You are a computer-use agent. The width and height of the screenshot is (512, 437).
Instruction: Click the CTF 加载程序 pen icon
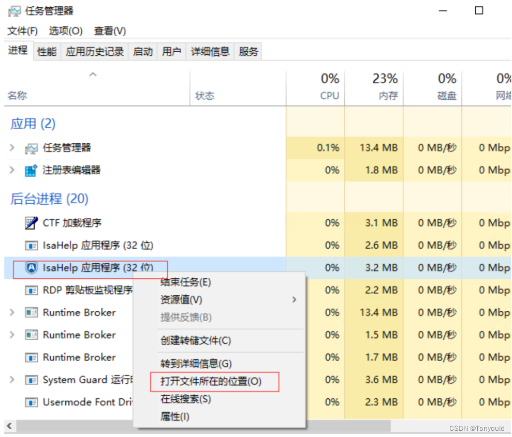point(32,223)
